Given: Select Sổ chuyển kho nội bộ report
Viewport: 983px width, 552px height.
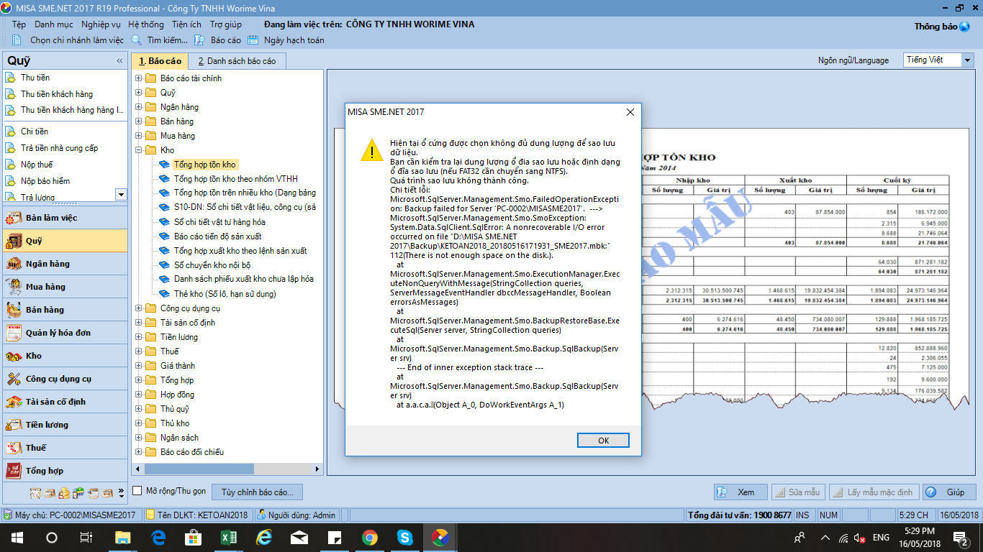Looking at the screenshot, I should [212, 265].
